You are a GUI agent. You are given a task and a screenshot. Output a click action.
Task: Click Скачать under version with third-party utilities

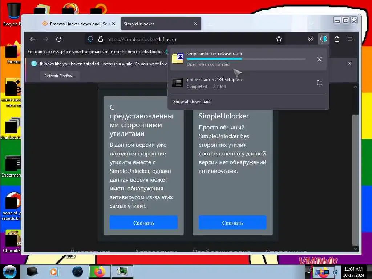click(143, 223)
